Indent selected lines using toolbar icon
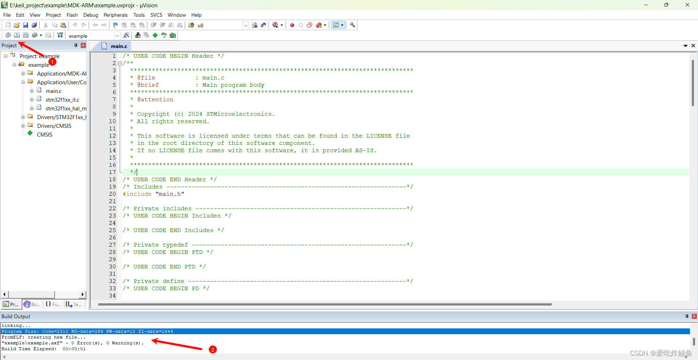Image resolution: width=698 pixels, height=360 pixels. [153, 25]
